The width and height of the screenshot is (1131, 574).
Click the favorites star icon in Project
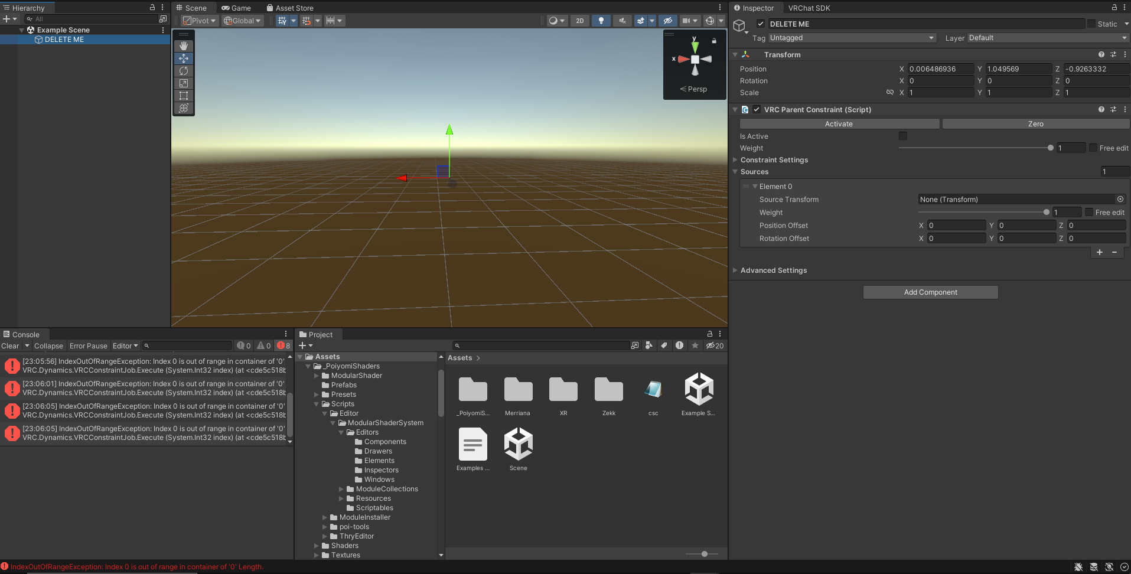[695, 345]
